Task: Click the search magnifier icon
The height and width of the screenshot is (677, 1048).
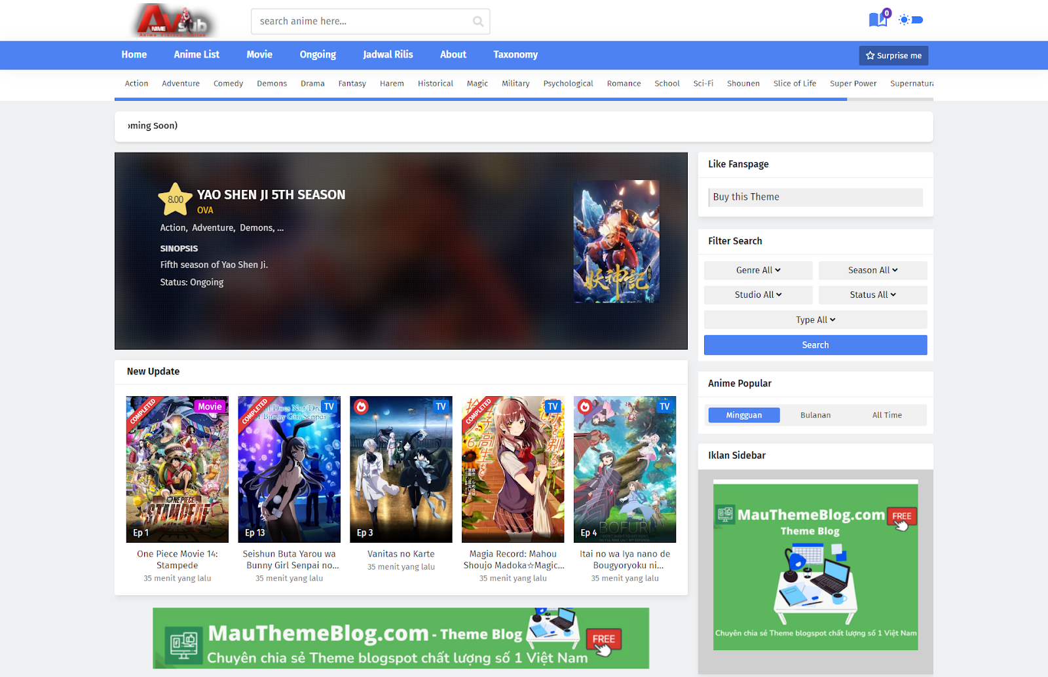Action: [478, 22]
